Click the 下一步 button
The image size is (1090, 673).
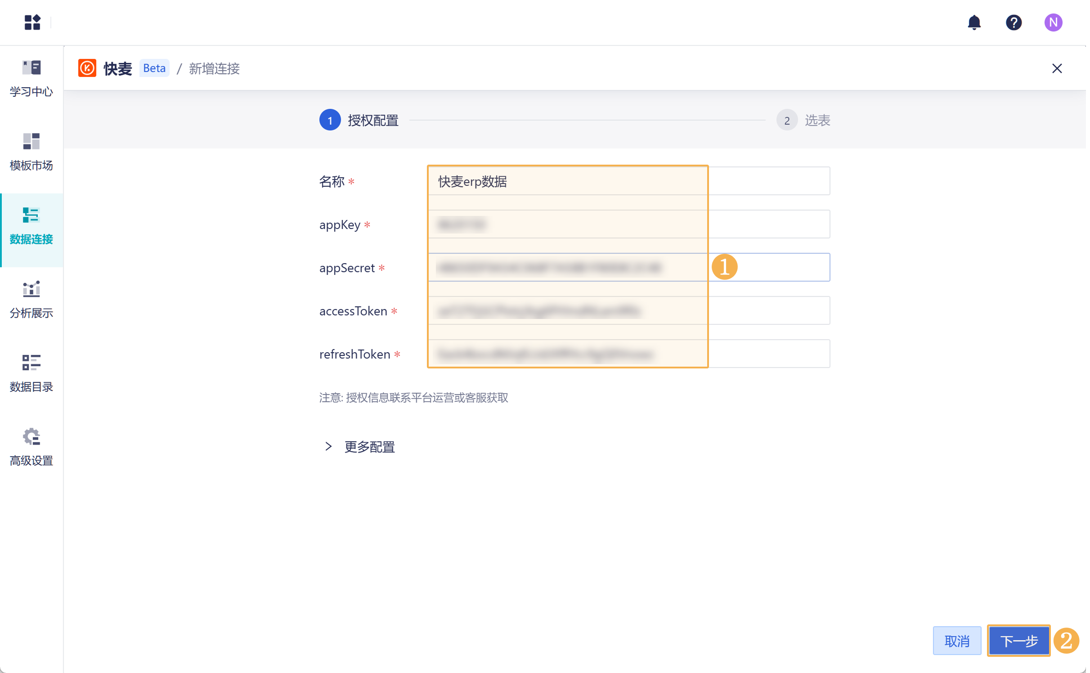coord(1018,641)
